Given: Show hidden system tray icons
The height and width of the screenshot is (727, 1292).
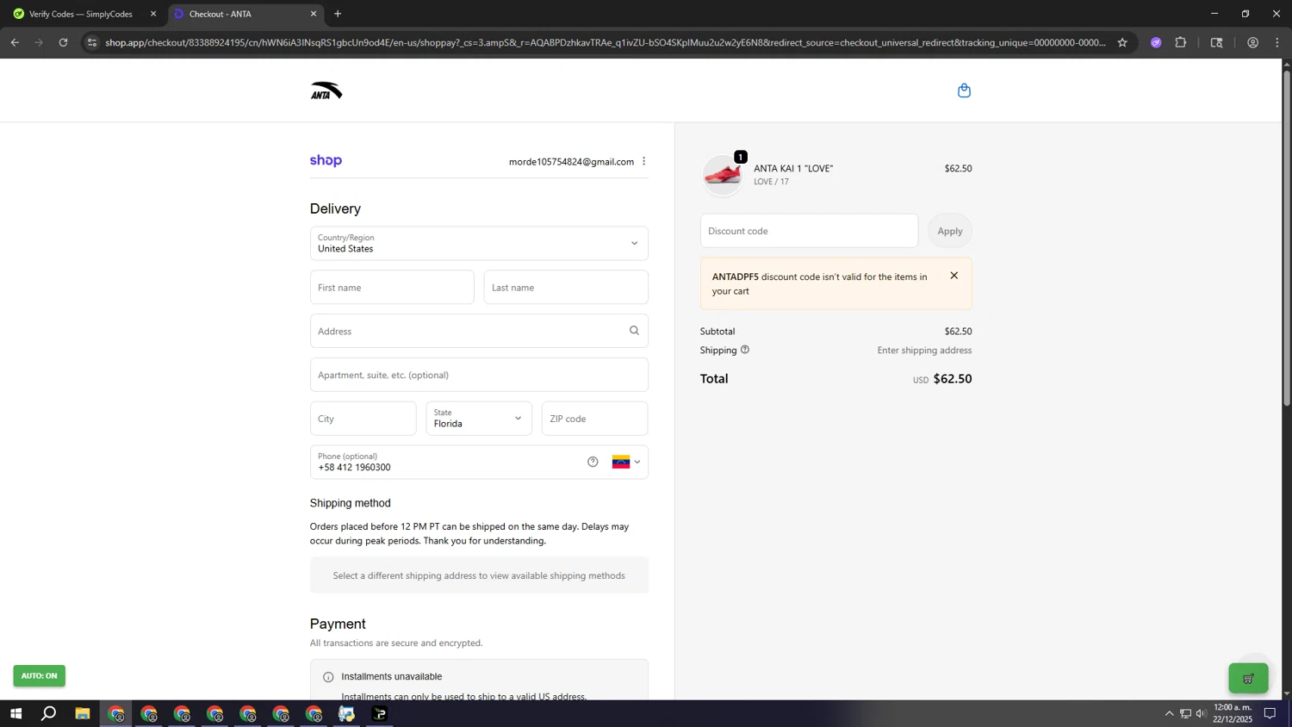Looking at the screenshot, I should 1169,713.
